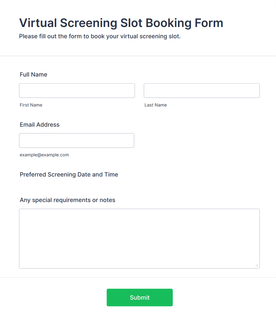Click the First Name sublabel text

(31, 105)
